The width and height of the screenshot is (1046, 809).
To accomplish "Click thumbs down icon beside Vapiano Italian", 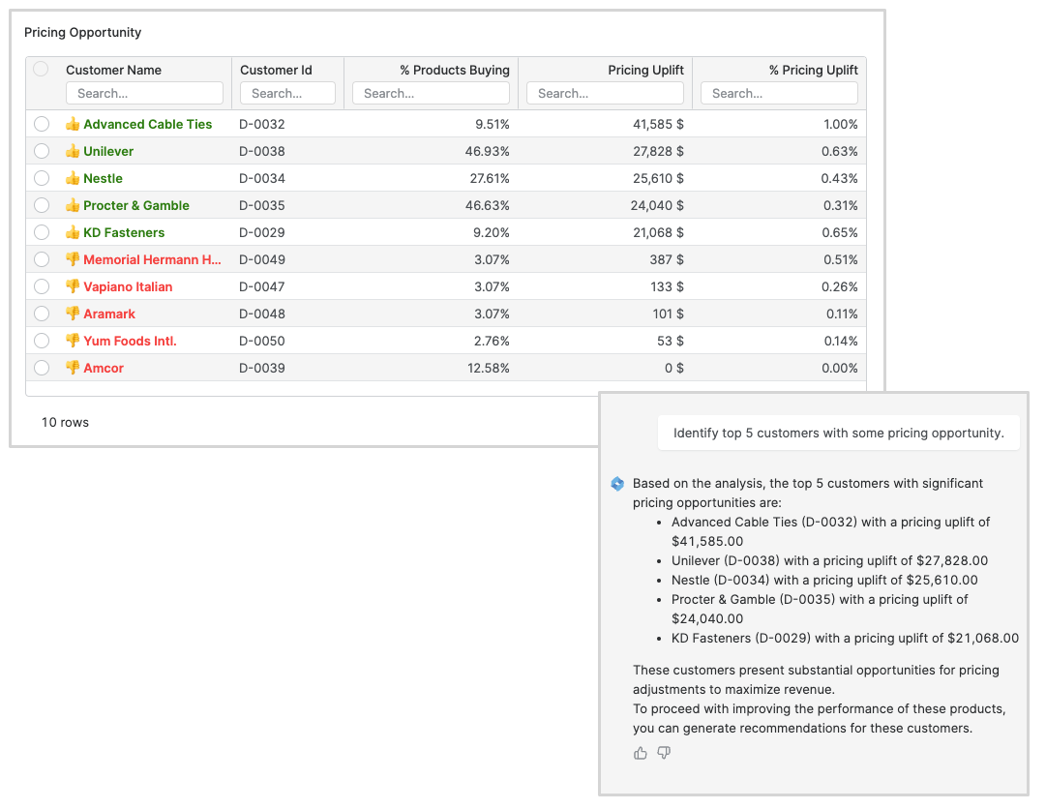I will 73,286.
